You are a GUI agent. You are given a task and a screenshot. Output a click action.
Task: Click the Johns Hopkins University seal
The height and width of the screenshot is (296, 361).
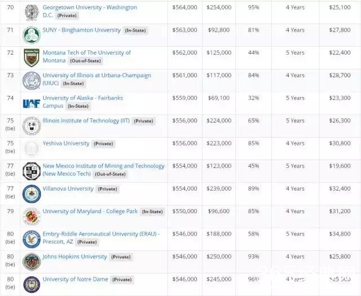pyautogui.click(x=31, y=262)
